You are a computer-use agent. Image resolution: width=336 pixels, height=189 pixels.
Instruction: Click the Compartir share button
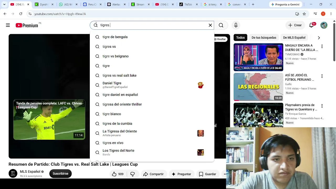click(154, 174)
